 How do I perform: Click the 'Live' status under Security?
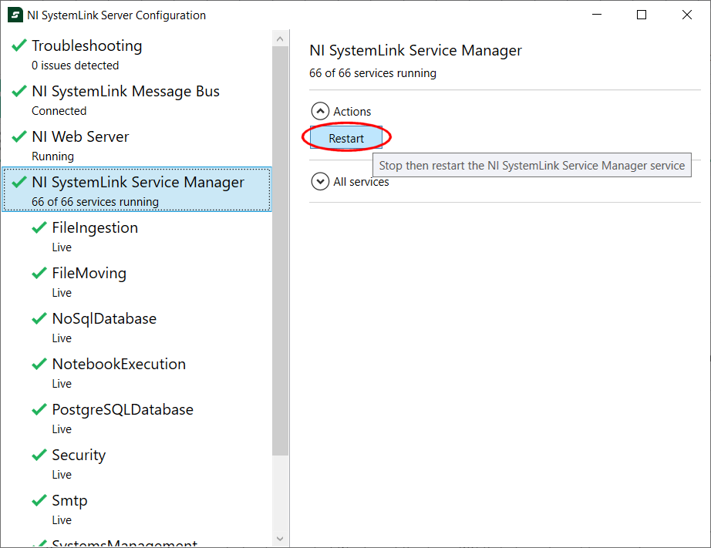pos(62,475)
